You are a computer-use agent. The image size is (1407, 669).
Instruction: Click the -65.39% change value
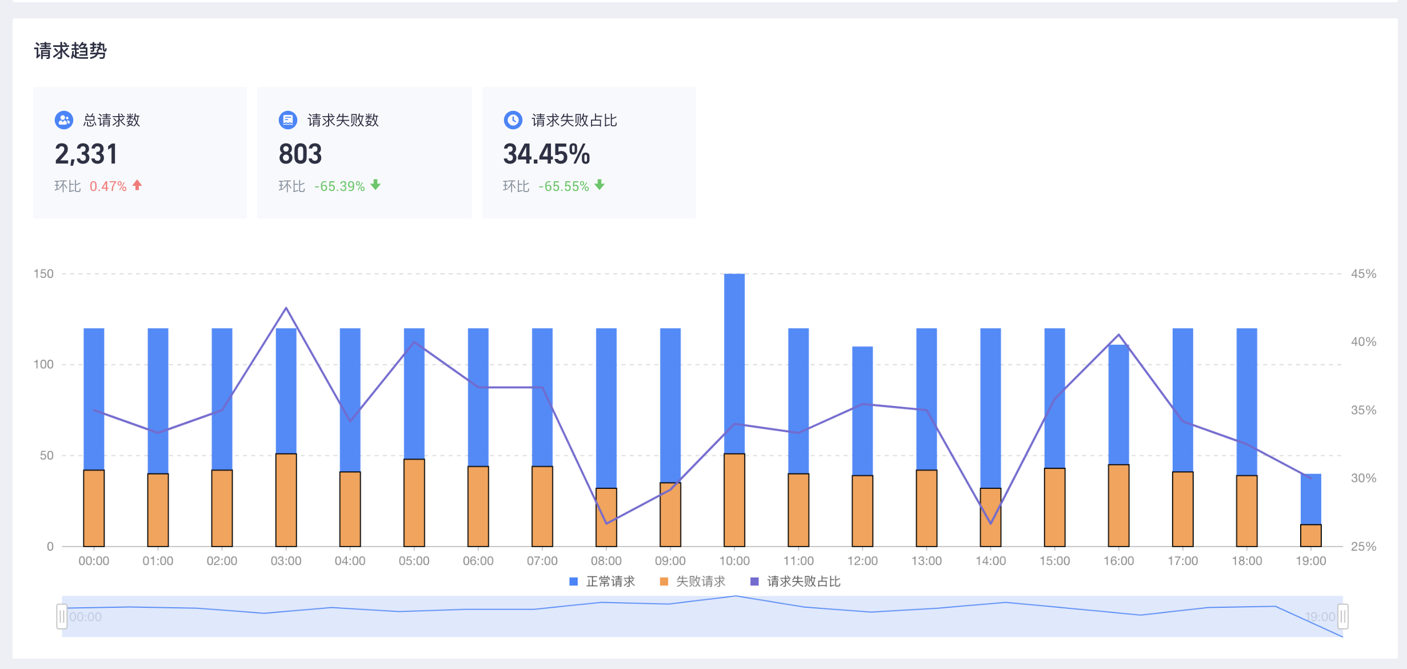click(339, 186)
